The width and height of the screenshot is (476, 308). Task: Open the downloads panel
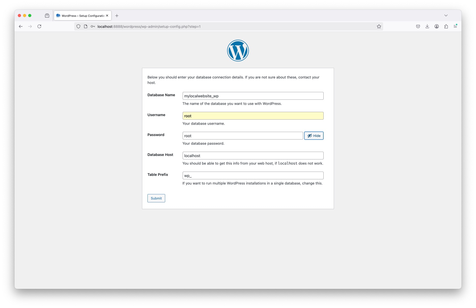tap(427, 26)
